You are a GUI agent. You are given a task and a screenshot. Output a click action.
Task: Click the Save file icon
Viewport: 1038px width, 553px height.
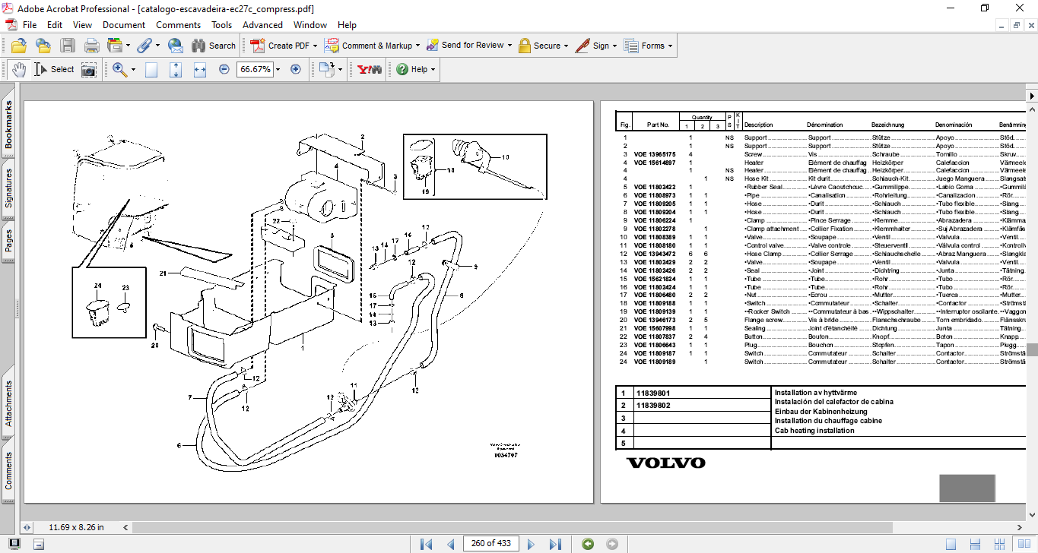tap(68, 46)
